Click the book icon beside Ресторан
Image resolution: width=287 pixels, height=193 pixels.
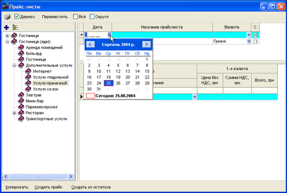21,113
